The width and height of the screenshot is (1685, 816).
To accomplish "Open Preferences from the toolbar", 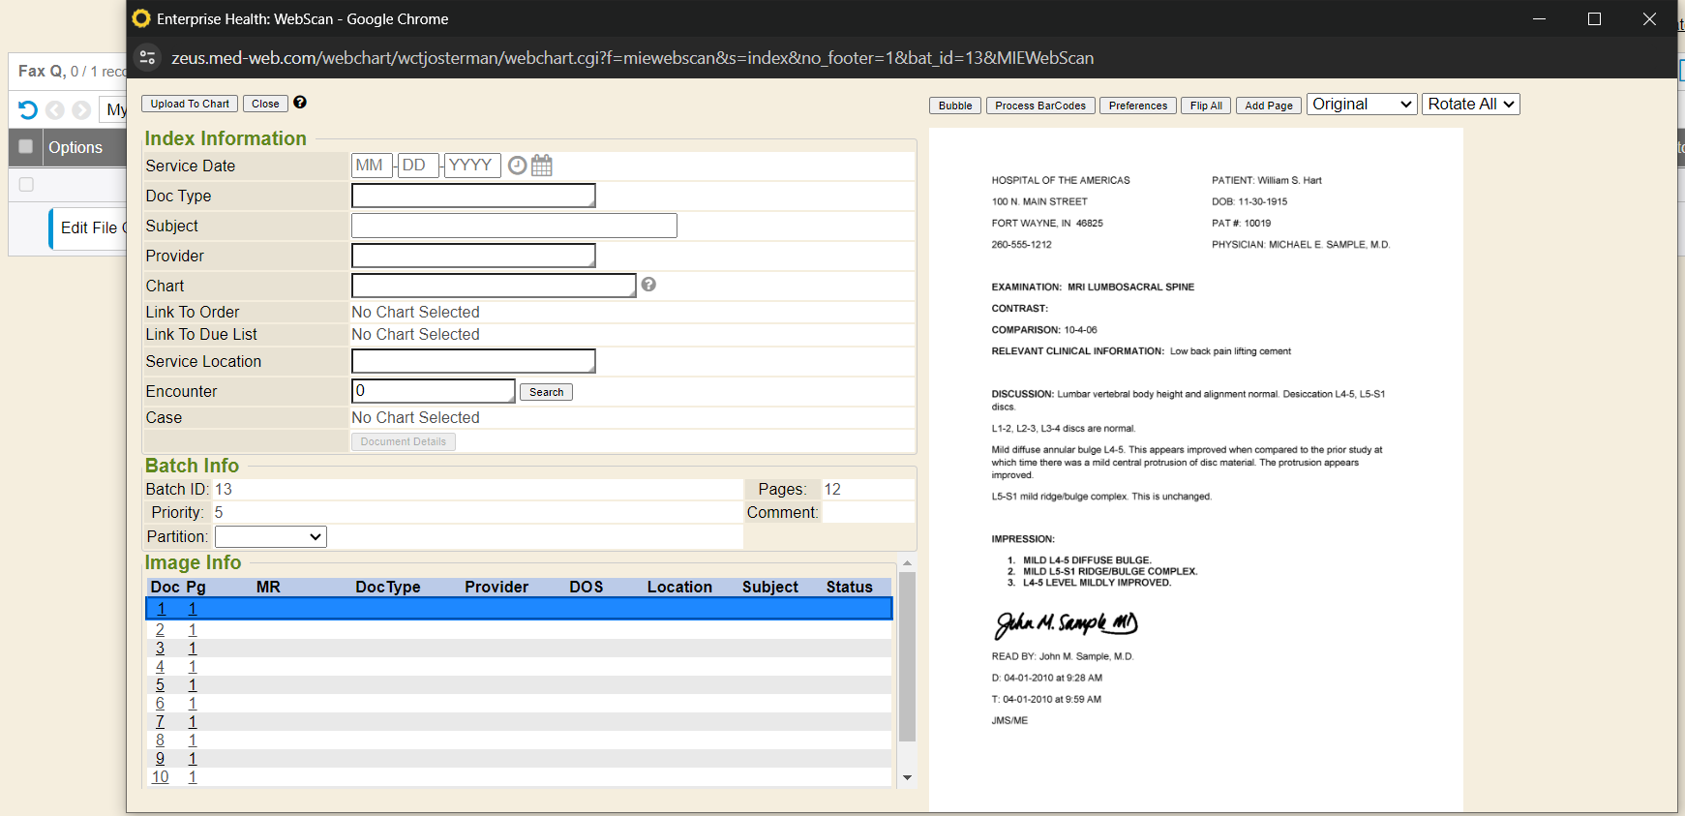I will coord(1137,106).
